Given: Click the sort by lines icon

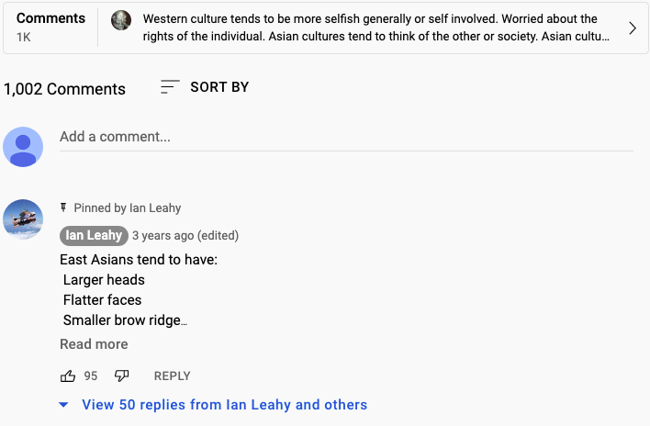Looking at the screenshot, I should tap(170, 87).
